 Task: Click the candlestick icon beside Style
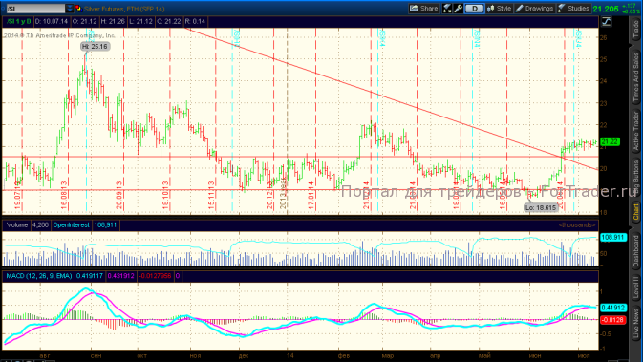(490, 9)
